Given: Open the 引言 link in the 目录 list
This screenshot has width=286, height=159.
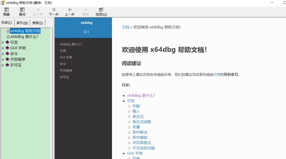Looking at the screenshot, I should click(131, 101).
